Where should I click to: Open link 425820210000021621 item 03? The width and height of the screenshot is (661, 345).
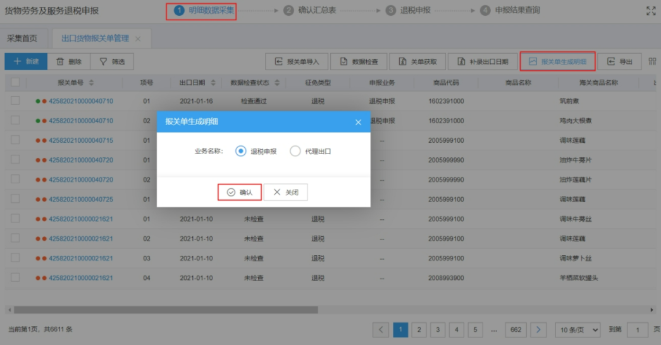pyautogui.click(x=81, y=258)
